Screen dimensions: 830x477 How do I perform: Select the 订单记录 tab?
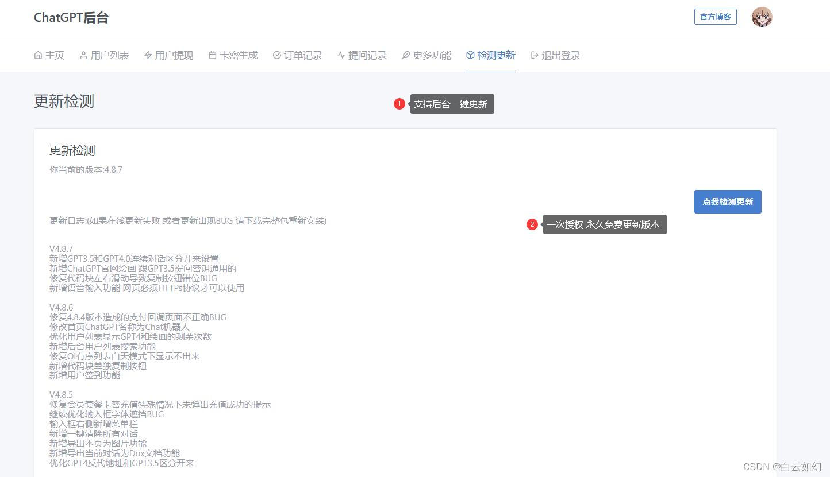tap(297, 55)
